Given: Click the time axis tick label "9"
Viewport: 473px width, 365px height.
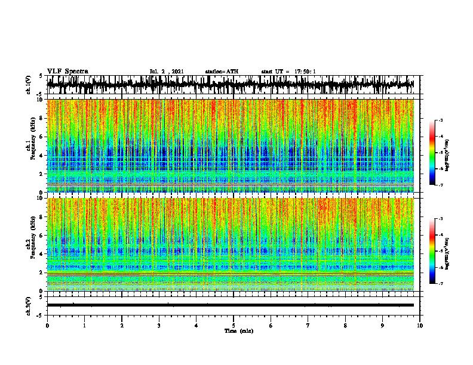Looking at the screenshot, I should [382, 326].
